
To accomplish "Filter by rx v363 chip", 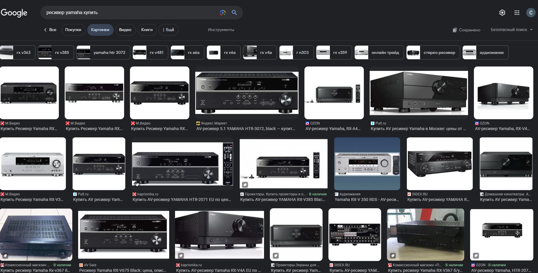I will (x=18, y=52).
